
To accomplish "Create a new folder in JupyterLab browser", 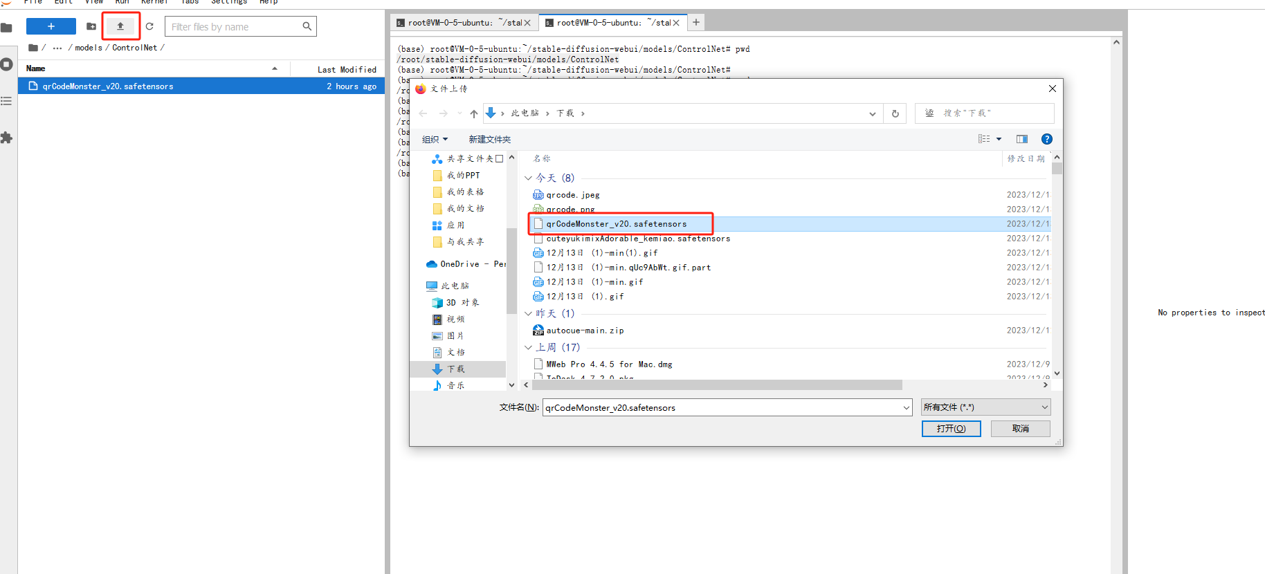I will [x=91, y=26].
